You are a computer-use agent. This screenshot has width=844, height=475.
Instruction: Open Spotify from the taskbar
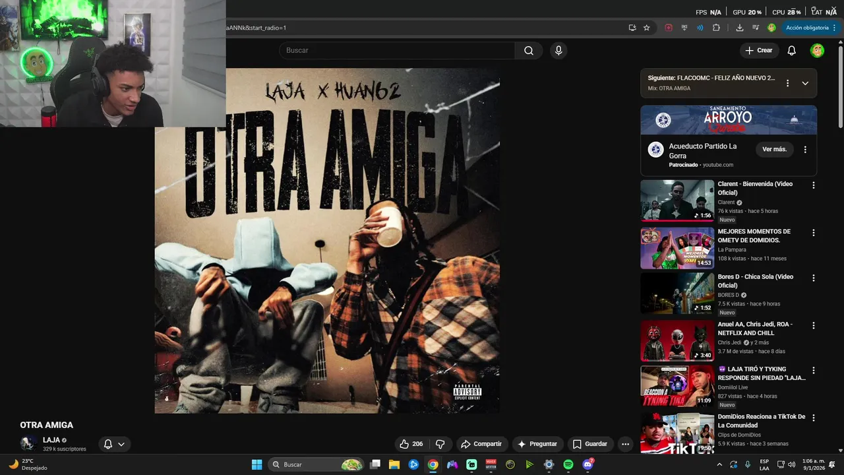[x=568, y=464]
